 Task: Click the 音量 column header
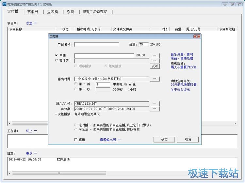[x=177, y=29]
